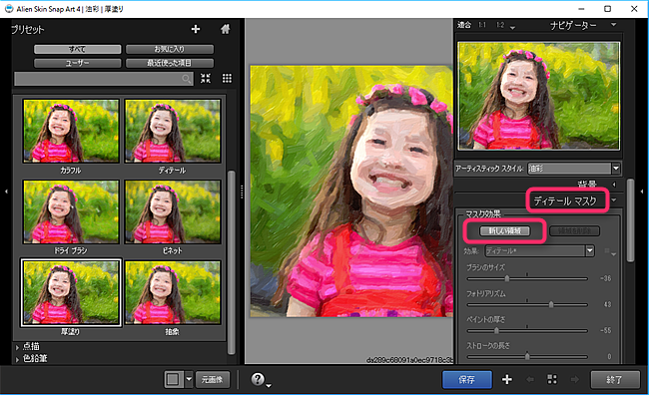Filter presets by お気に入り
Screen dimensions: 649x395
point(170,49)
